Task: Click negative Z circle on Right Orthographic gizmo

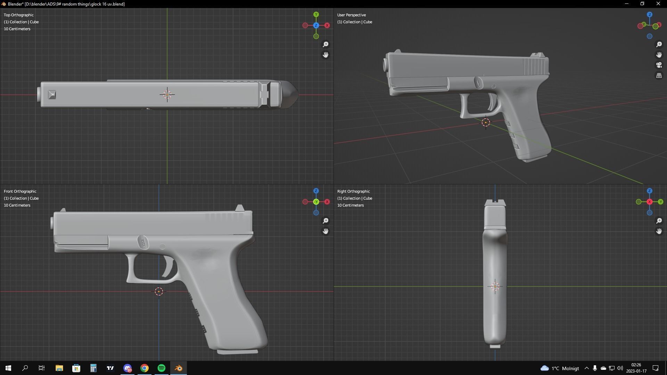Action: click(x=650, y=213)
